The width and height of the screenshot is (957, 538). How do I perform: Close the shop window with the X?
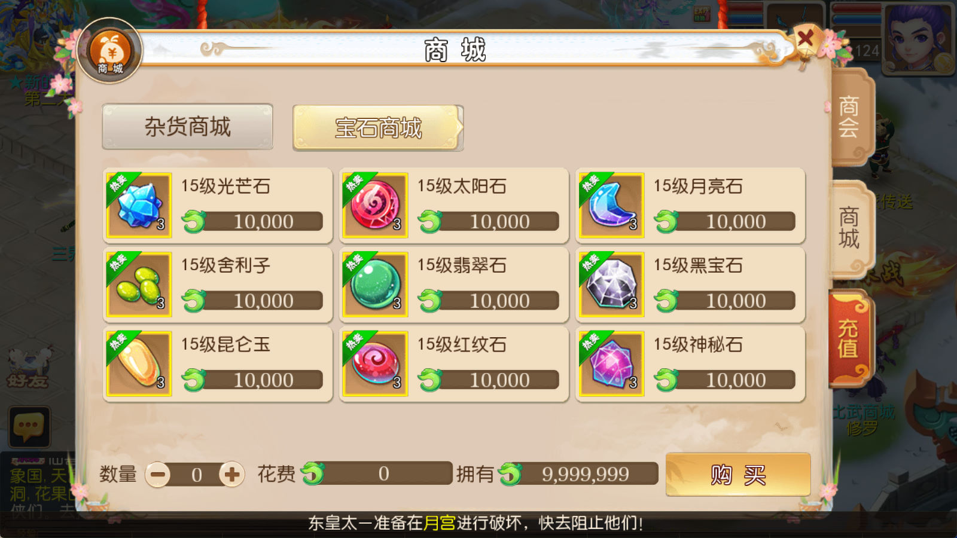805,39
